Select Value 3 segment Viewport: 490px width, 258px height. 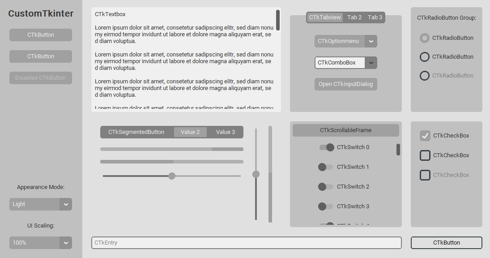[226, 132]
